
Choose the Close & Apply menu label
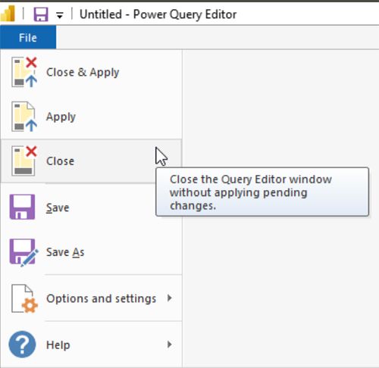(x=83, y=72)
